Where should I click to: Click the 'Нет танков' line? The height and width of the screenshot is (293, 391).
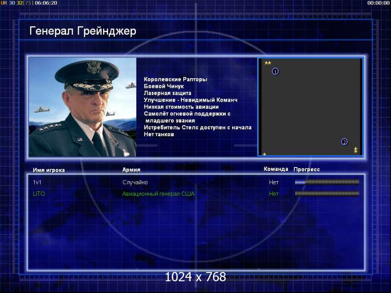point(159,134)
